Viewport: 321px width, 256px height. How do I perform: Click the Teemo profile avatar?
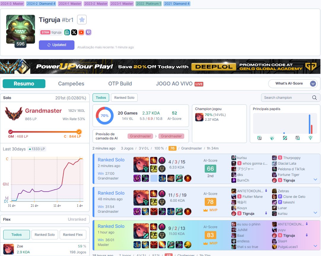[x=20, y=29]
